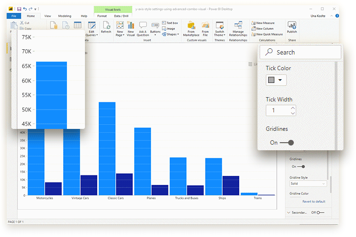
Task: Create a New Quick Measure
Action: [x=267, y=34]
